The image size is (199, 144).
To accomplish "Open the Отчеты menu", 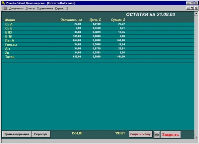I will [30, 9].
